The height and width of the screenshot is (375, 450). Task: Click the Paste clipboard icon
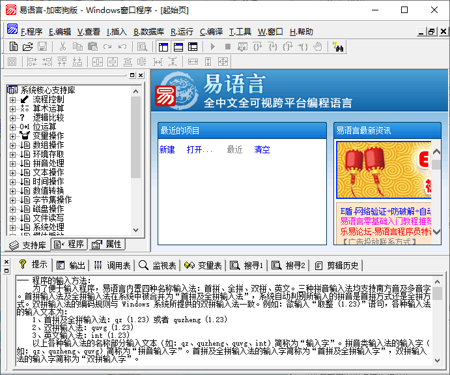(x=92, y=46)
